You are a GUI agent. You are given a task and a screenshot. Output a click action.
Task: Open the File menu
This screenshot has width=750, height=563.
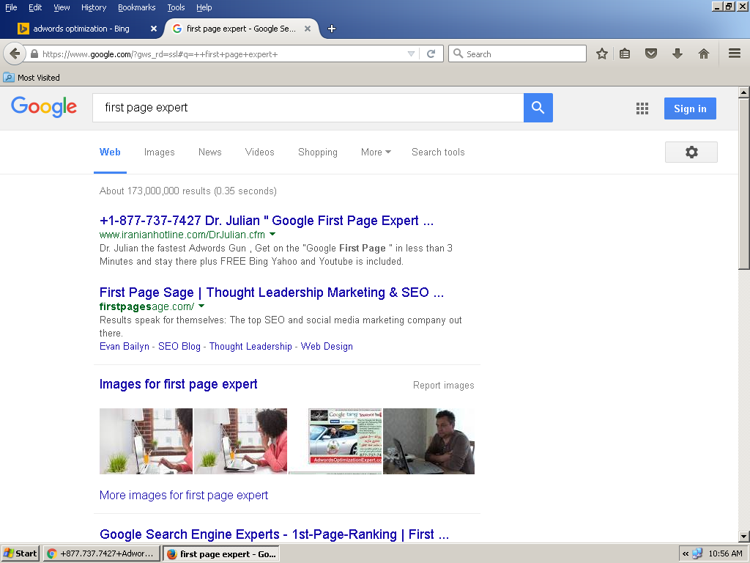pyautogui.click(x=11, y=7)
